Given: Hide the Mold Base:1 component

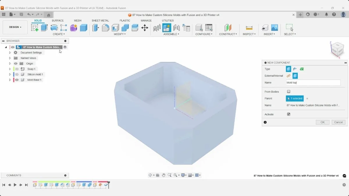Looking at the screenshot, I should 17,80.
